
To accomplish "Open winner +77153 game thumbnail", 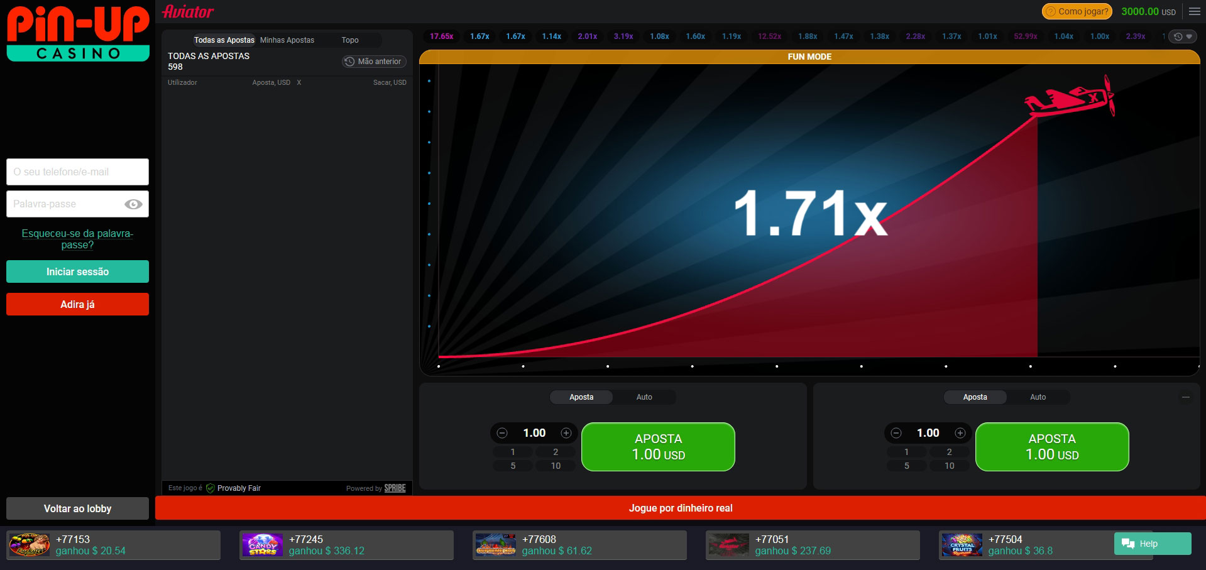I will 29,545.
